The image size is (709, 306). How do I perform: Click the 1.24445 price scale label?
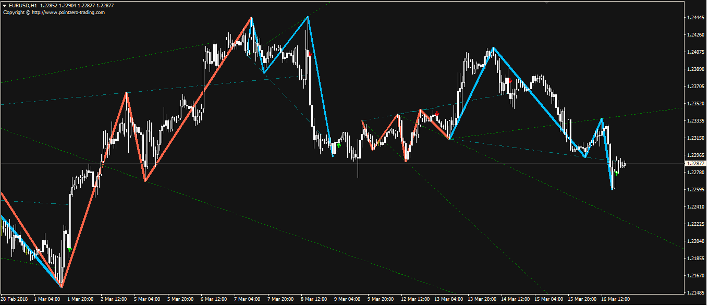pos(695,18)
